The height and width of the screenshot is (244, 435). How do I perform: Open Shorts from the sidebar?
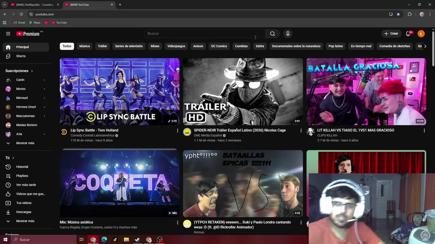pos(26,56)
